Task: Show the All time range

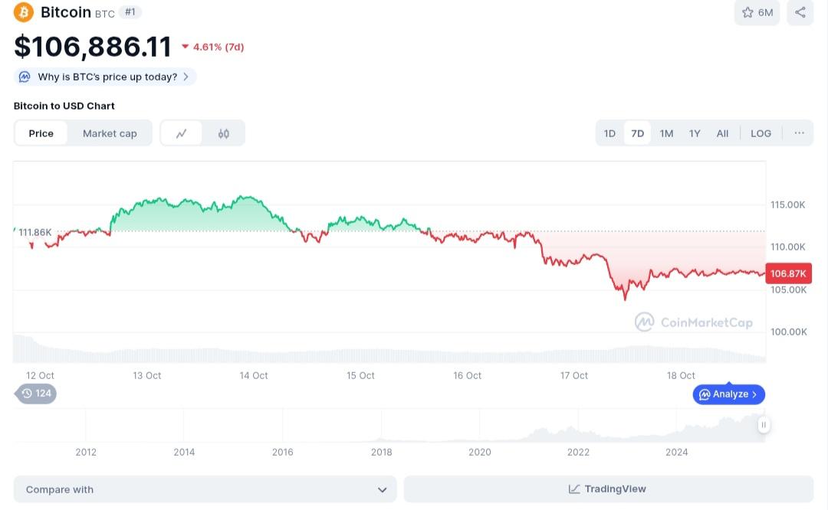Action: point(722,133)
